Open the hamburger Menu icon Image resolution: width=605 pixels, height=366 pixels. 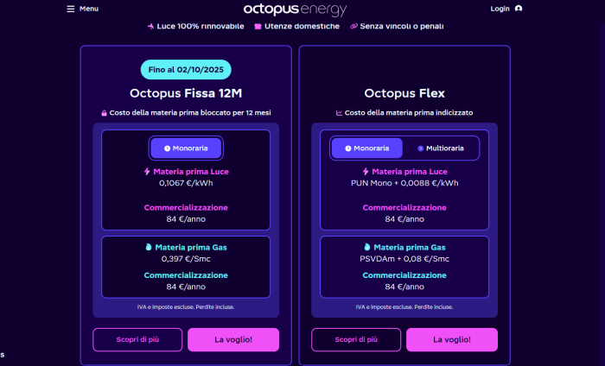click(x=70, y=9)
